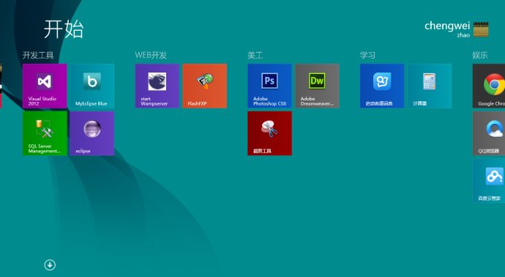Viewport: 505px width, 277px height.
Task: Launch Google Chrome tile
Action: (x=489, y=86)
